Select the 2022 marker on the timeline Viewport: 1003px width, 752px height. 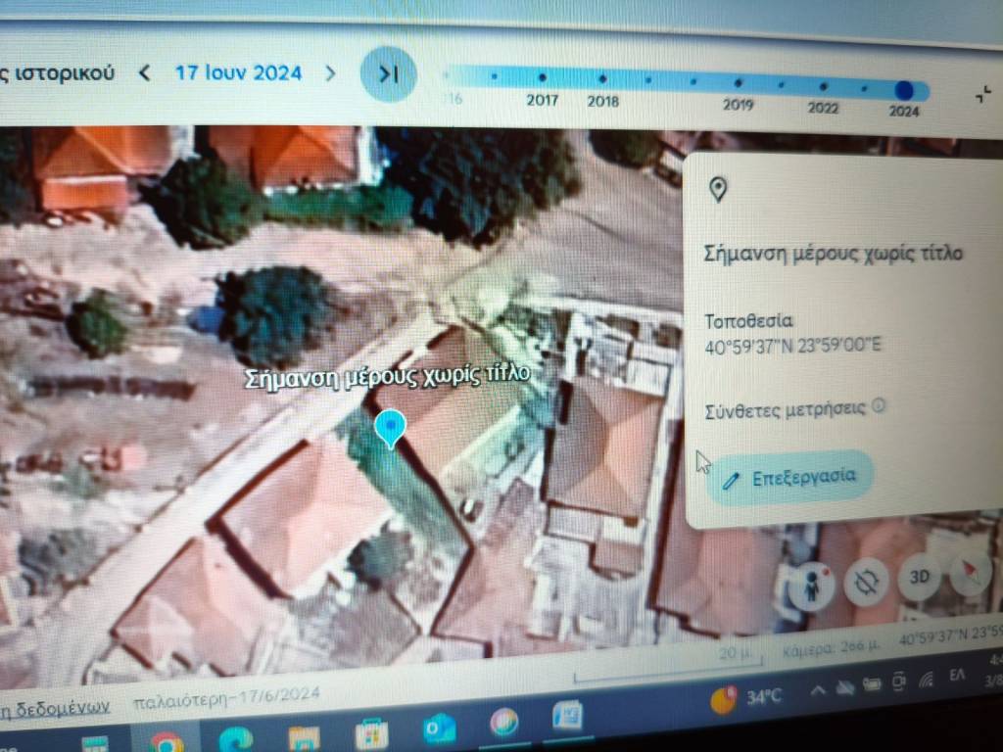coord(823,87)
